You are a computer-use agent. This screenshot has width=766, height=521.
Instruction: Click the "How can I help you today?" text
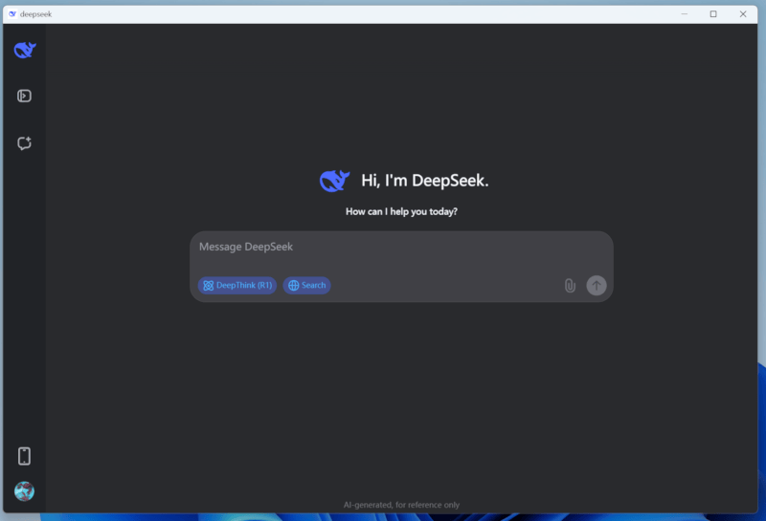[x=401, y=211]
